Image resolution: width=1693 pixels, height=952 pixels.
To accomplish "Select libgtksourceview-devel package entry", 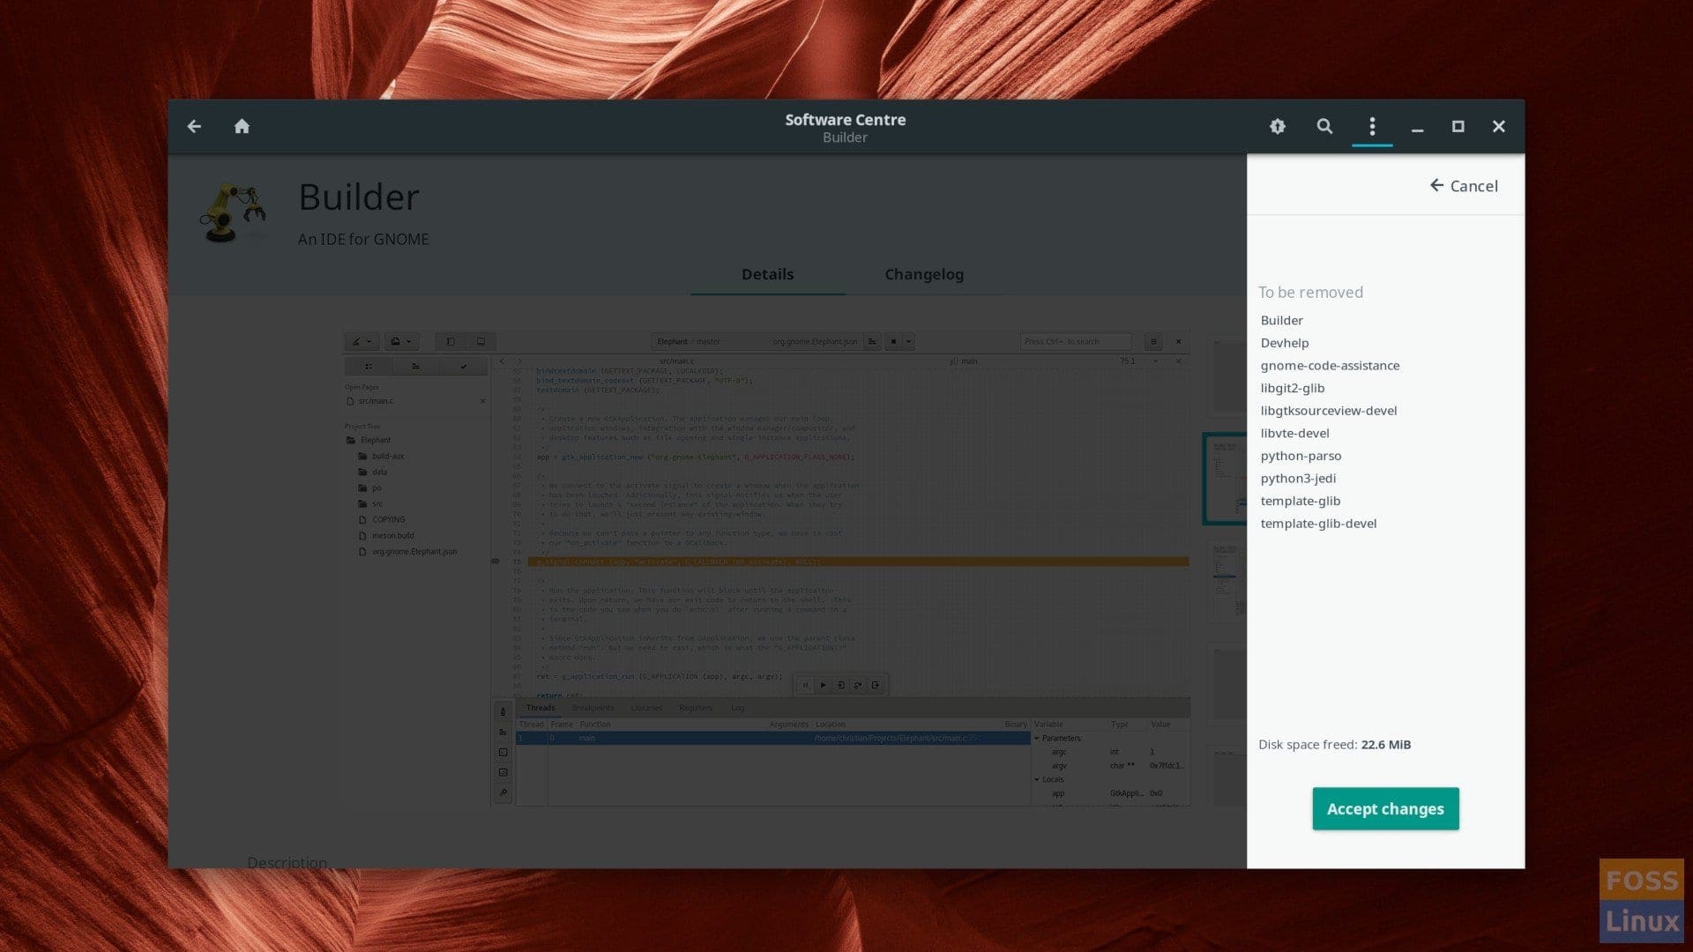I will (1328, 411).
